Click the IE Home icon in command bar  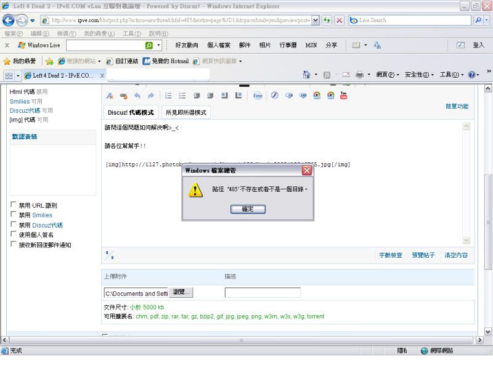point(307,75)
